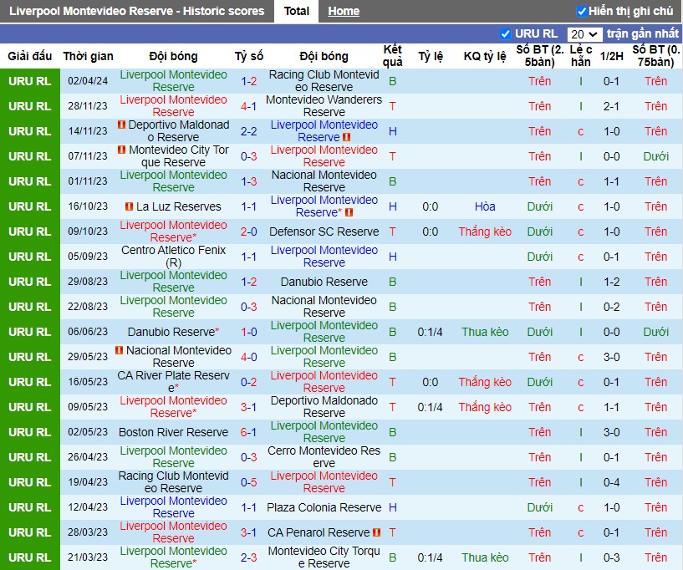This screenshot has width=683, height=570.
Task: Click score 0-5 on 19/04/23
Action: (x=249, y=482)
